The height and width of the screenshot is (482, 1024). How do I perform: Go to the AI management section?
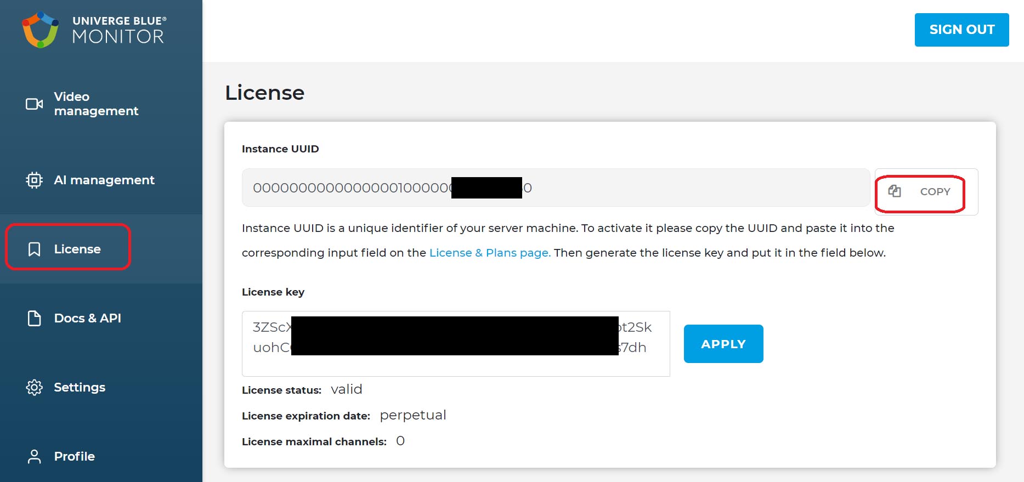click(104, 180)
